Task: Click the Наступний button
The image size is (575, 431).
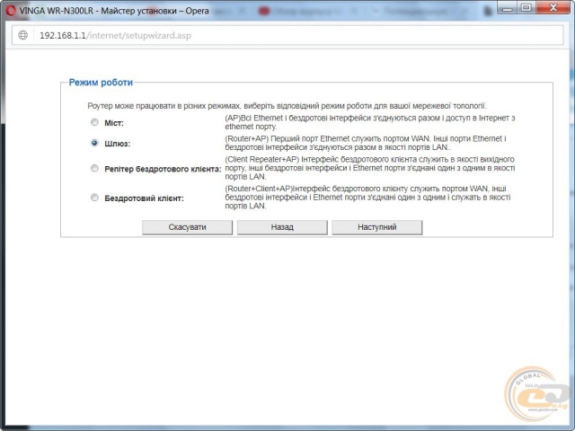Action: 377,227
